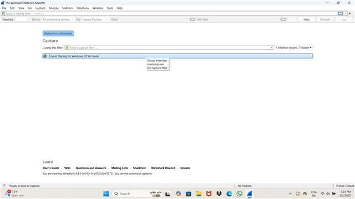Click the Value input field in interface toolbar

pos(154,19)
